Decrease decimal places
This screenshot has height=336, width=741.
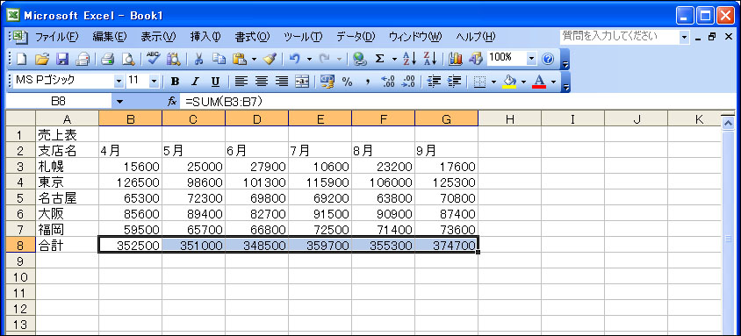[x=408, y=82]
